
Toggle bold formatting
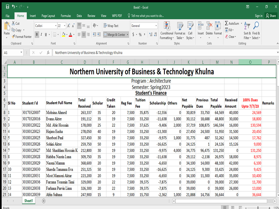click(37, 35)
